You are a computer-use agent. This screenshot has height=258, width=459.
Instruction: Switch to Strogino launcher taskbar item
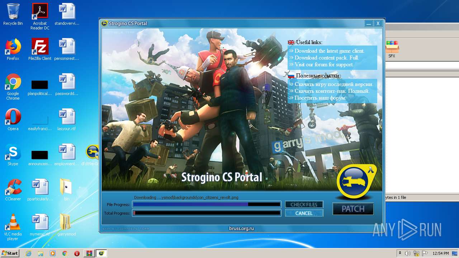coord(101,253)
